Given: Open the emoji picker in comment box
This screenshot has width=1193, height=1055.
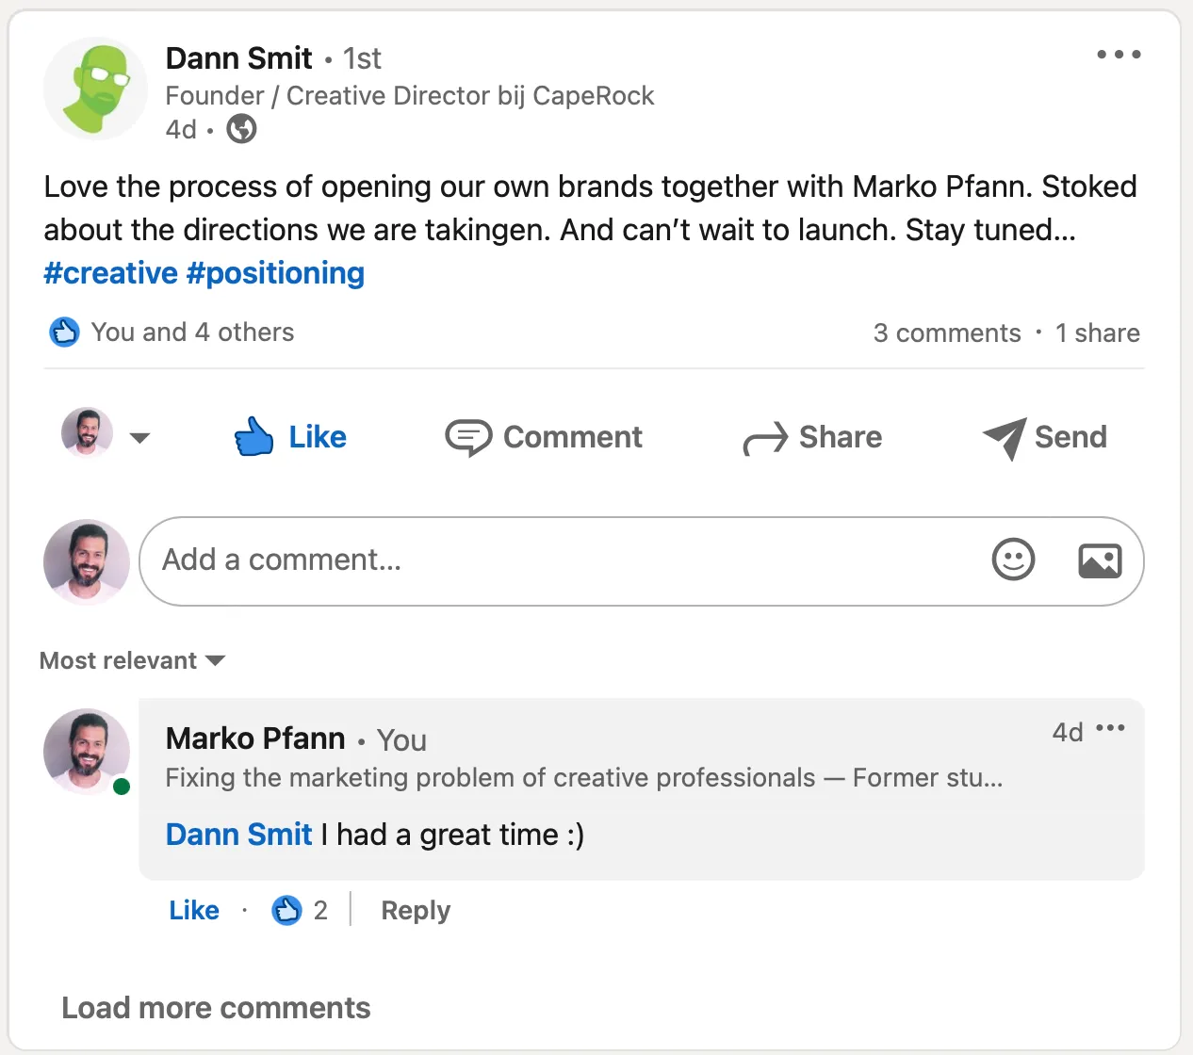Looking at the screenshot, I should [x=1013, y=560].
